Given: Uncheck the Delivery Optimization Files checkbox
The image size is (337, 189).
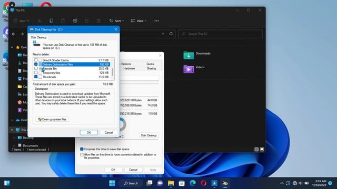Looking at the screenshot, I should tap(36, 64).
